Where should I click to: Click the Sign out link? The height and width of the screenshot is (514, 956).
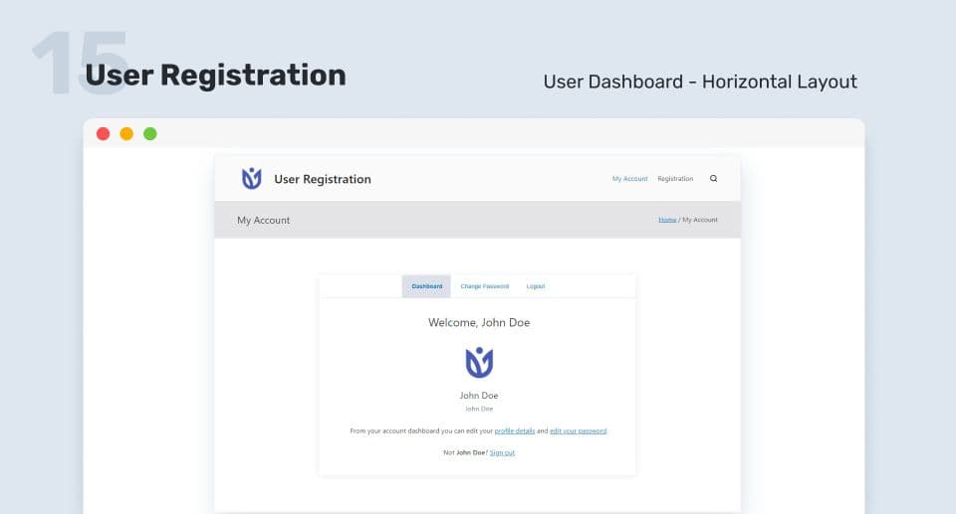pos(502,452)
